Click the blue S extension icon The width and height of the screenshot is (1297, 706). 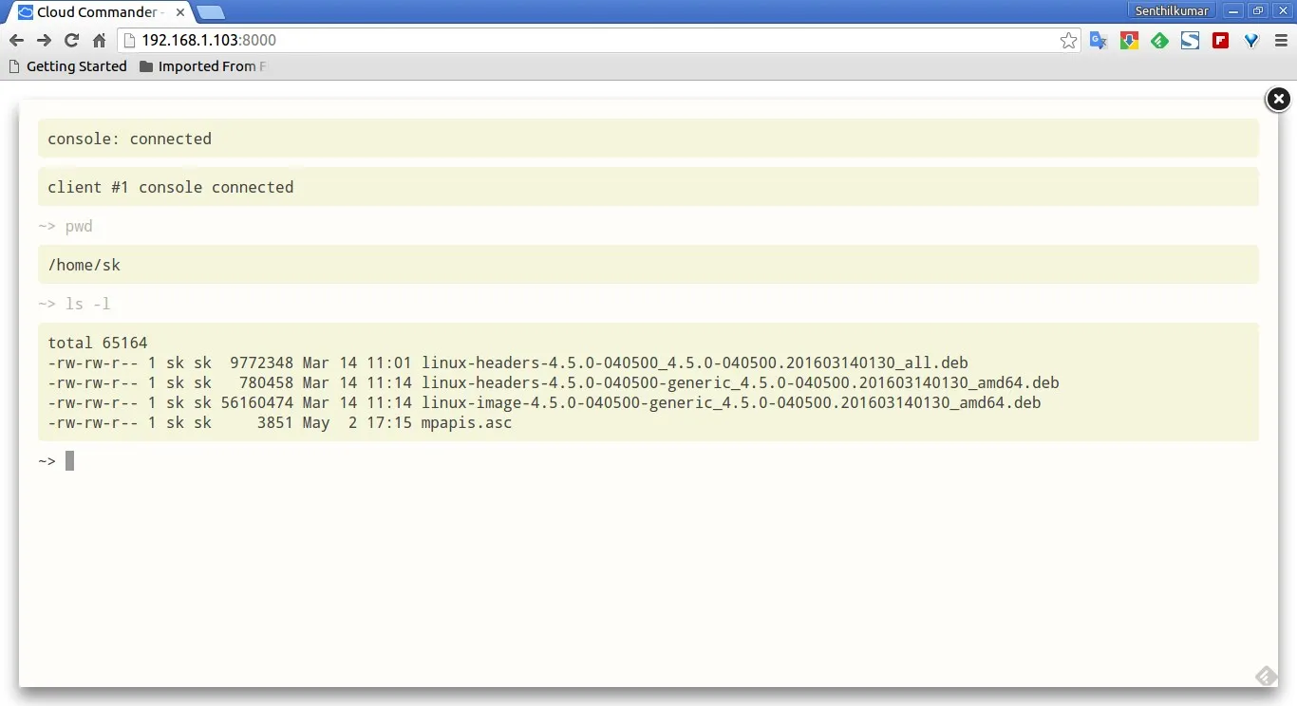tap(1190, 41)
